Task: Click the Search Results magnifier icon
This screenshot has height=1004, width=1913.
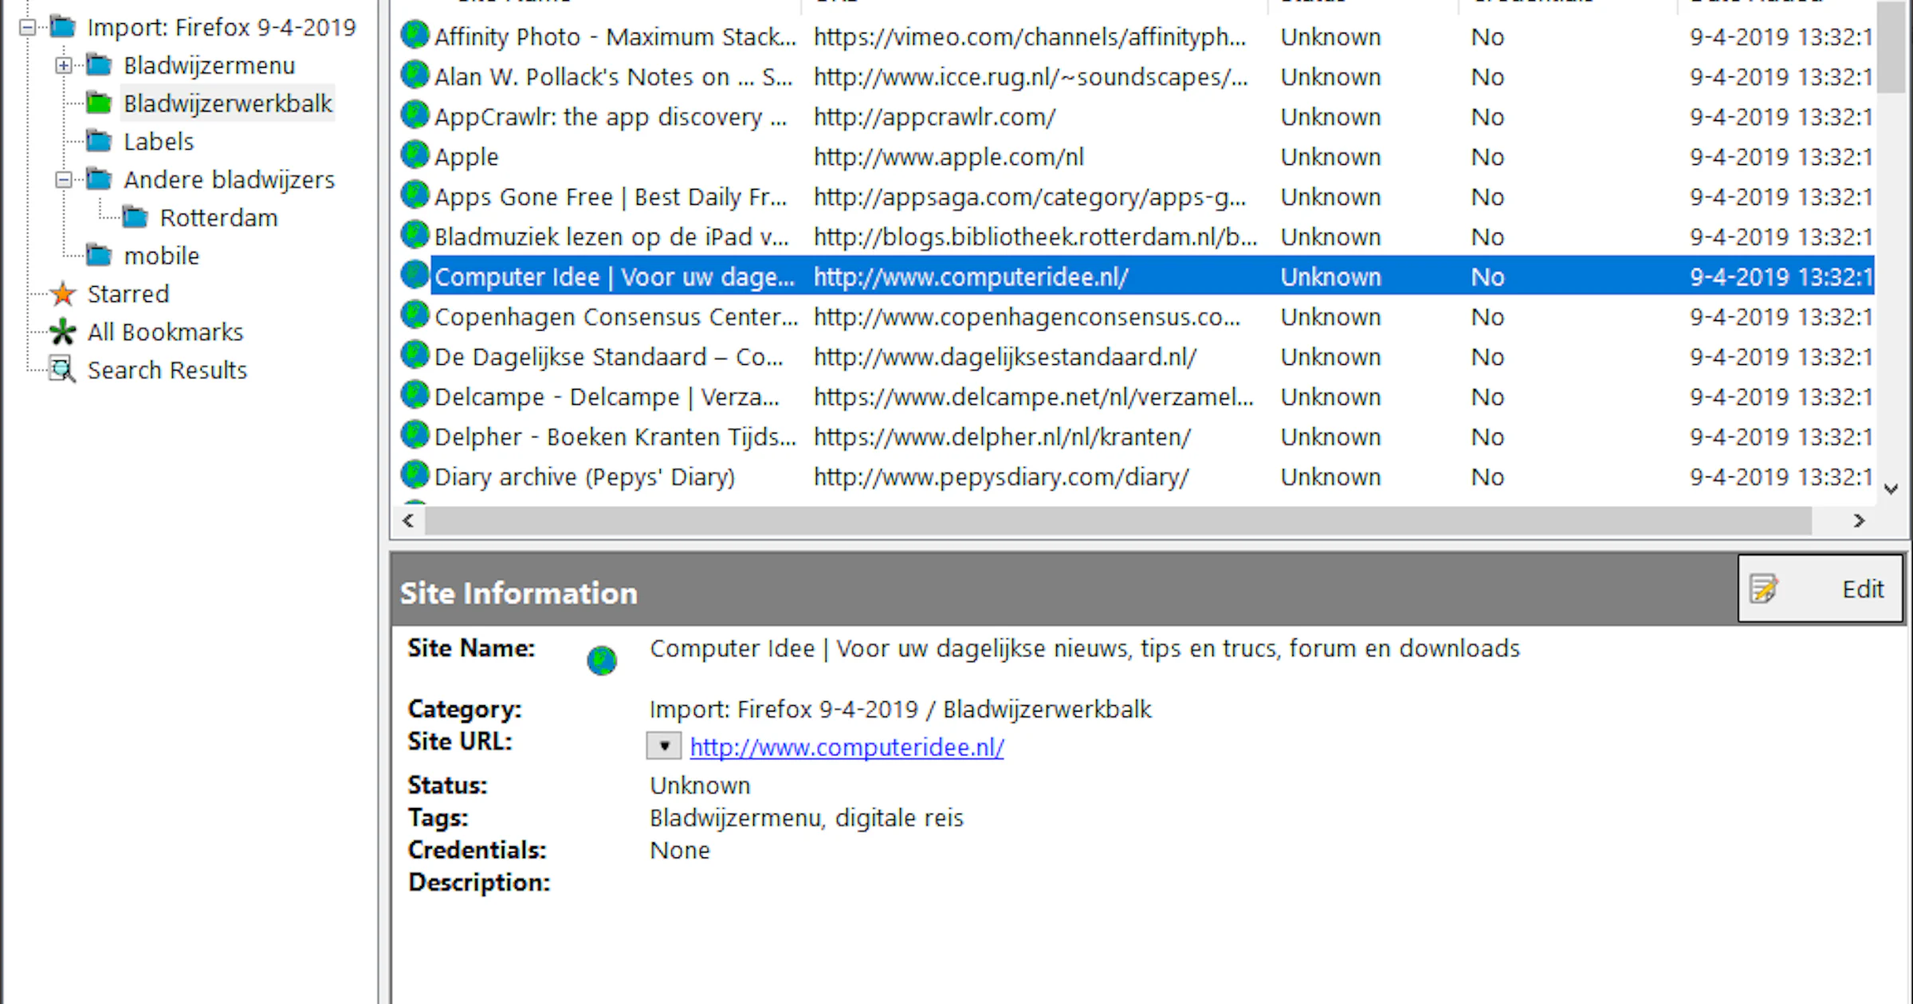Action: coord(62,370)
